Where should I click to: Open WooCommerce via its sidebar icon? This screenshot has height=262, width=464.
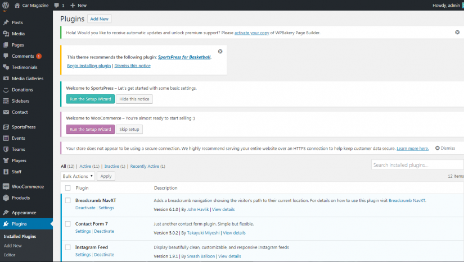[x=6, y=186]
